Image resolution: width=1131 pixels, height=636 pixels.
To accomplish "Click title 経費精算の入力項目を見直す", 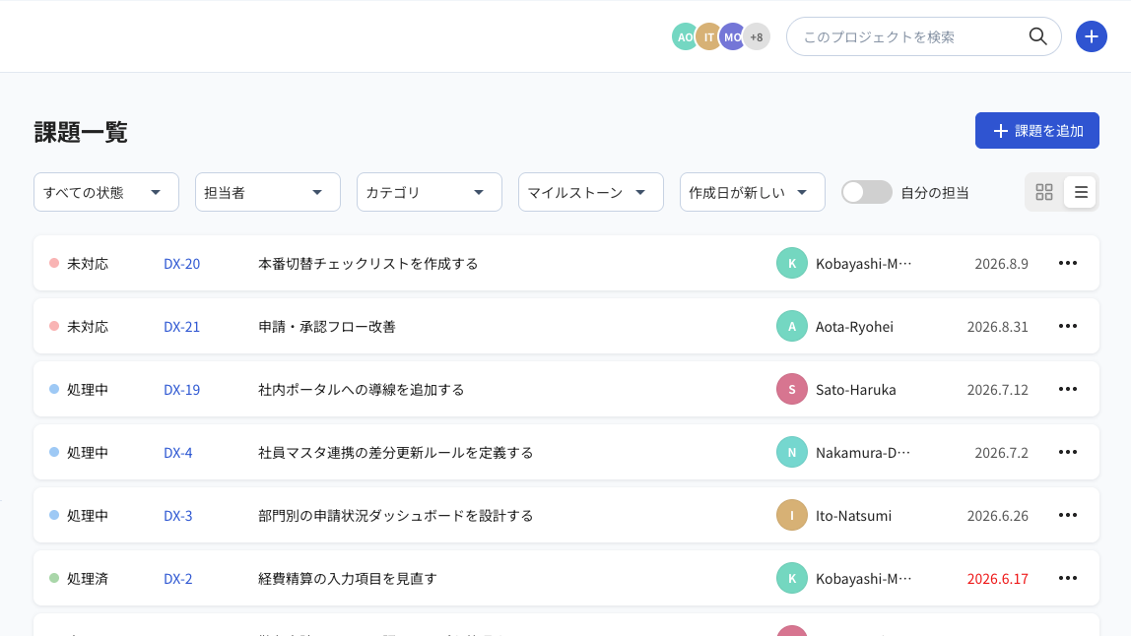I will pyautogui.click(x=348, y=579).
